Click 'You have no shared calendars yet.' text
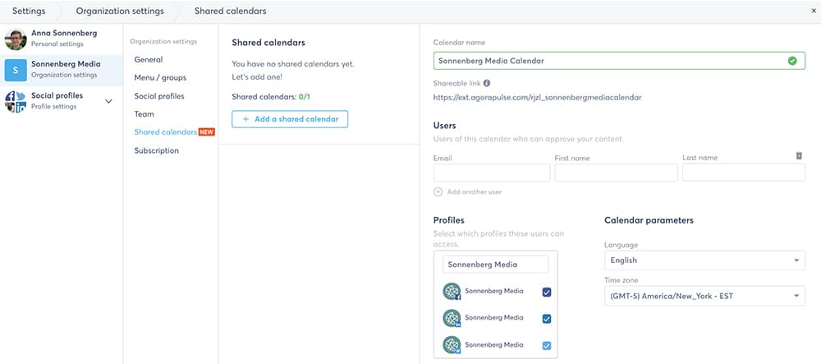 click(293, 64)
